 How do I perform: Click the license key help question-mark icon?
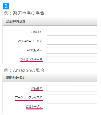[x=41, y=59]
